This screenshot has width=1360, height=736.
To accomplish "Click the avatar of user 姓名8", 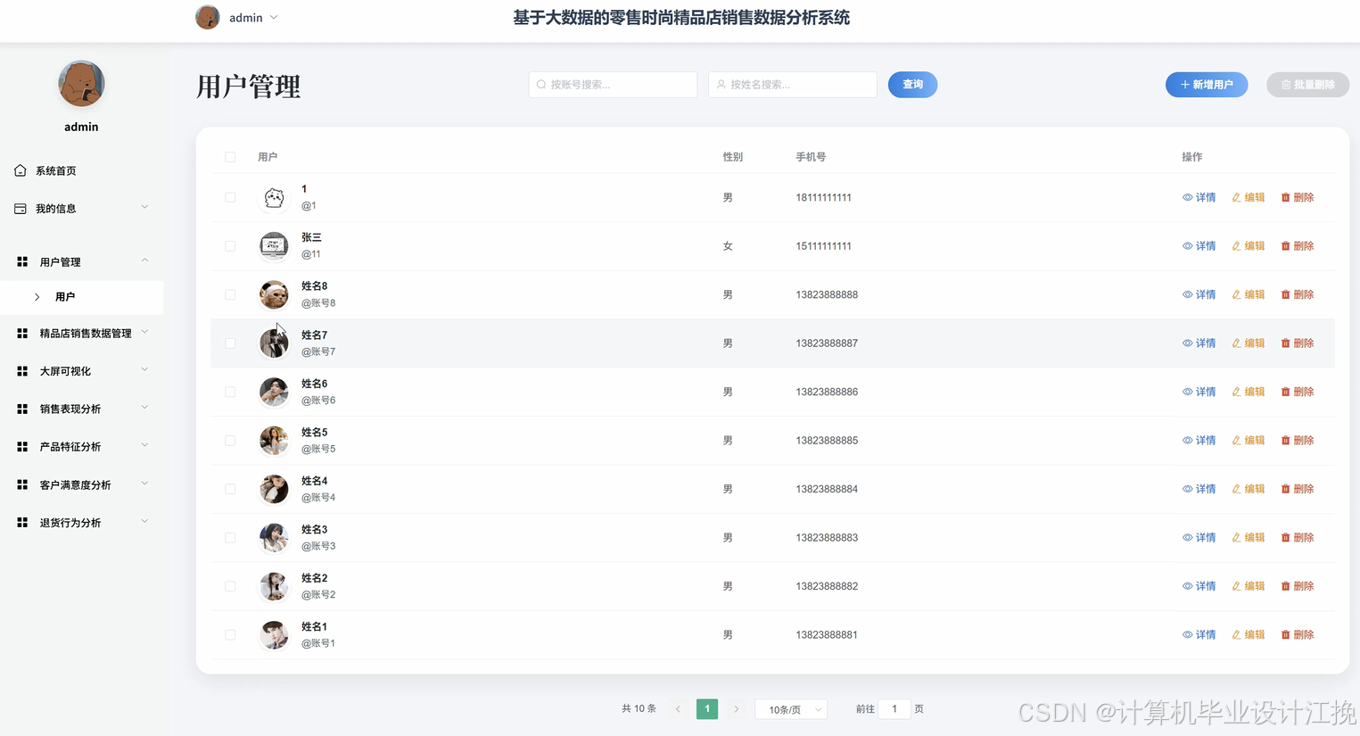I will [x=274, y=294].
